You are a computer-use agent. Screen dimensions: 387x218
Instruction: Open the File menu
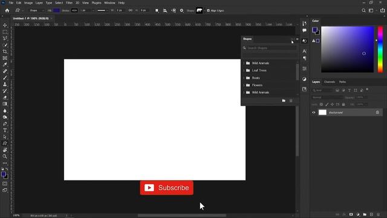[x=11, y=2]
